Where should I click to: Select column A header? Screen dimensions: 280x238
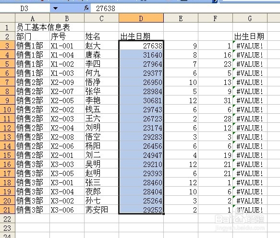tap(32, 18)
